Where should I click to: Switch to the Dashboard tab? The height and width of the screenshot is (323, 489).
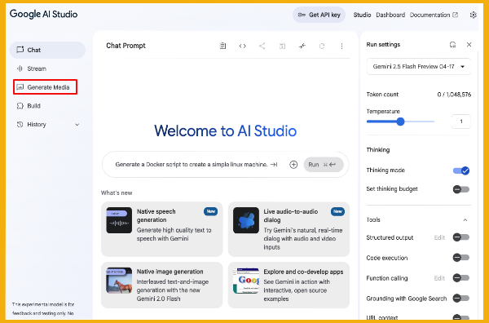coord(390,15)
